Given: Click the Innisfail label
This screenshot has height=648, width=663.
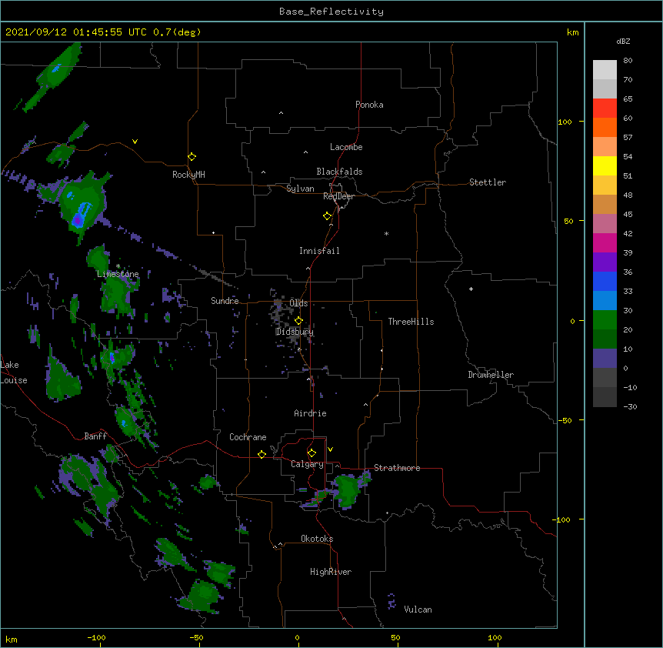Looking at the screenshot, I should (319, 251).
